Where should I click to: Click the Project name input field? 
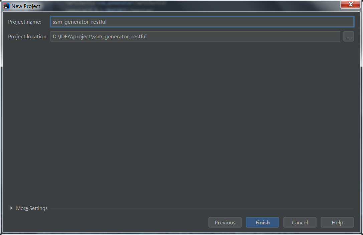(x=202, y=22)
